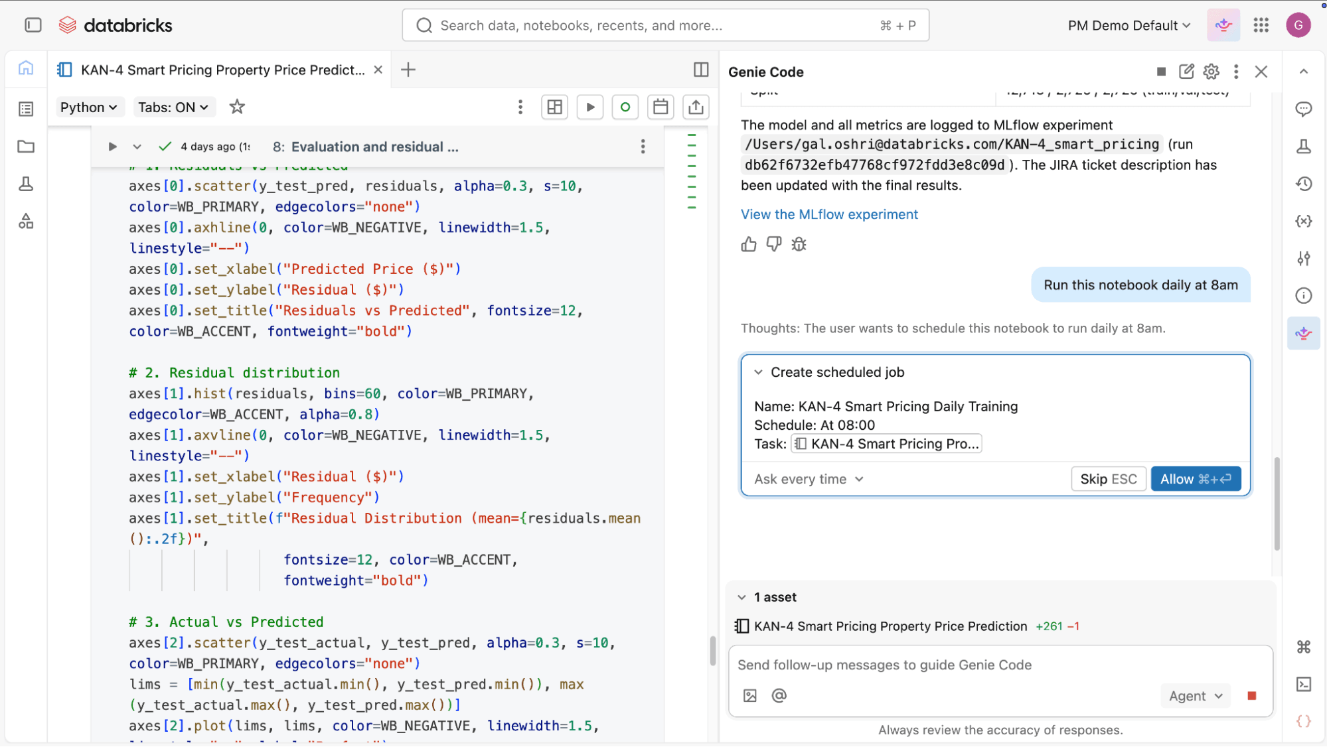The height and width of the screenshot is (747, 1327).
Task: Attach an image to Genie message
Action: pos(750,695)
